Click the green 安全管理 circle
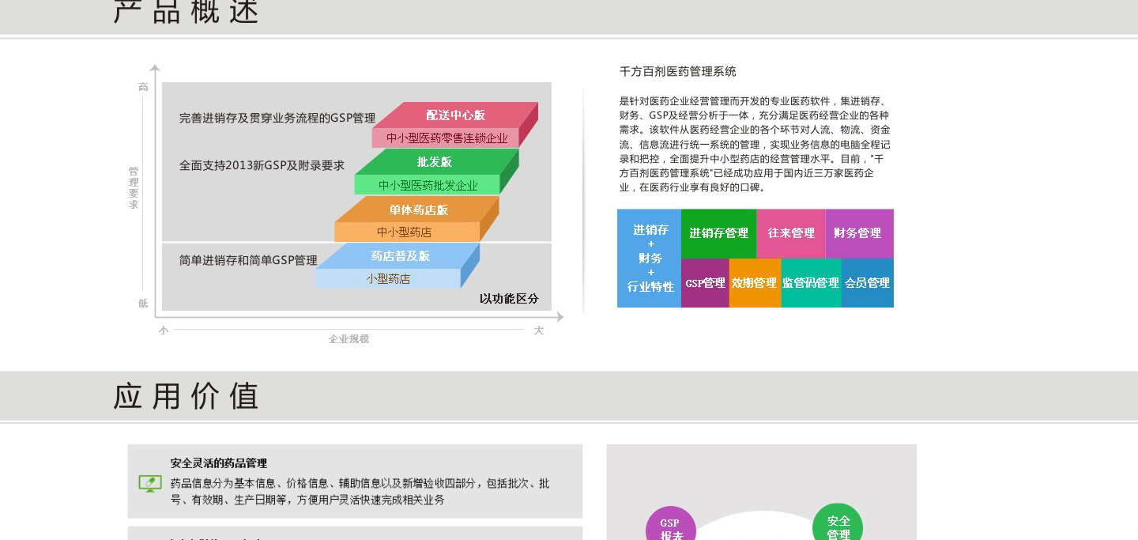Image resolution: width=1138 pixels, height=540 pixels. [x=838, y=523]
